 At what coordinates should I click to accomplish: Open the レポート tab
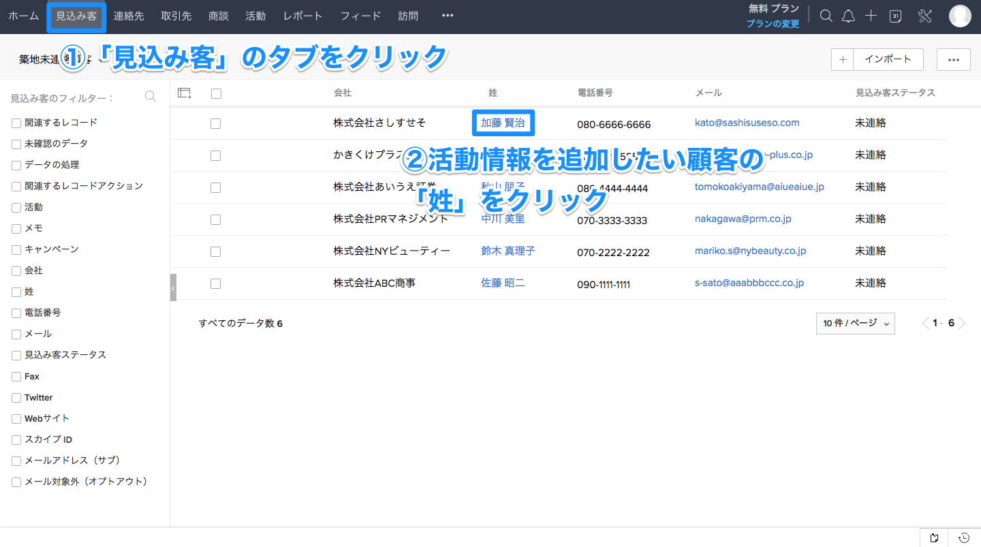[x=303, y=16]
